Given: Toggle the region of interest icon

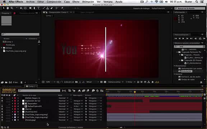Looking at the screenshot, I should pyautogui.click(x=101, y=82).
